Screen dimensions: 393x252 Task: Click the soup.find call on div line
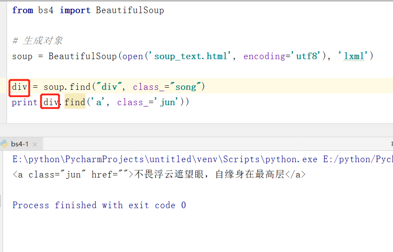(x=67, y=87)
